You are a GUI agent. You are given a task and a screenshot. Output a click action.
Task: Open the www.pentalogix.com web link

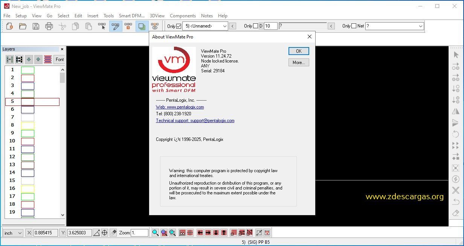pyautogui.click(x=180, y=107)
